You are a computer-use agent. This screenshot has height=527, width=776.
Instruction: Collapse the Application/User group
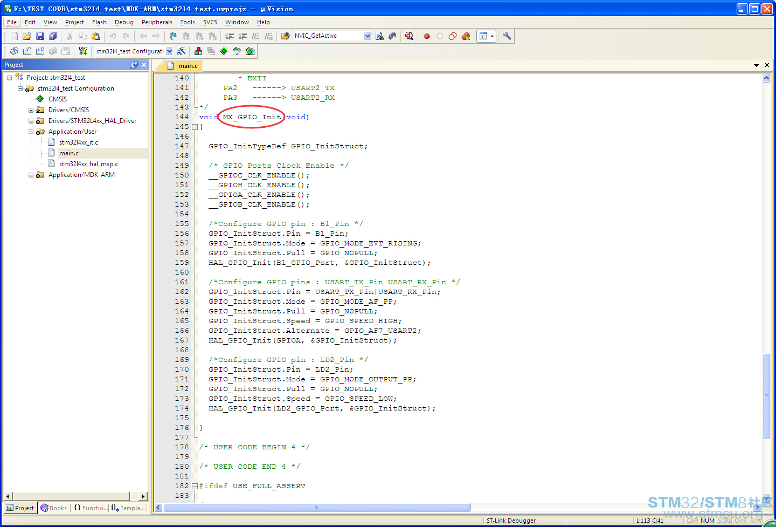click(31, 132)
